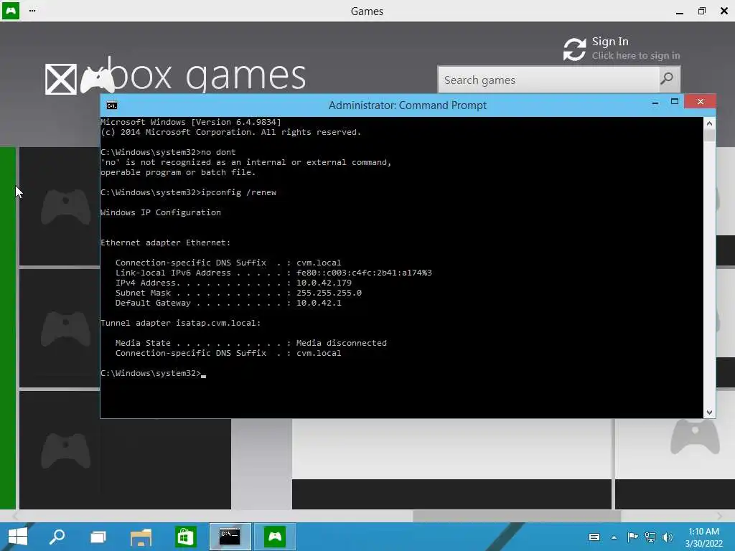Restore down the Games window

click(x=702, y=11)
